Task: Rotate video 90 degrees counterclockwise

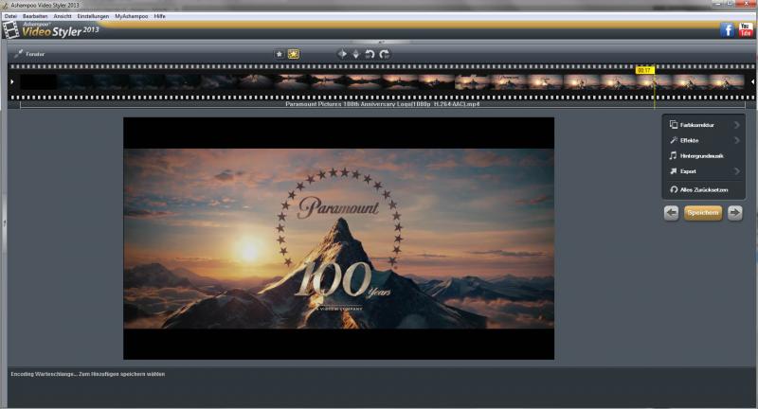Action: 370,54
